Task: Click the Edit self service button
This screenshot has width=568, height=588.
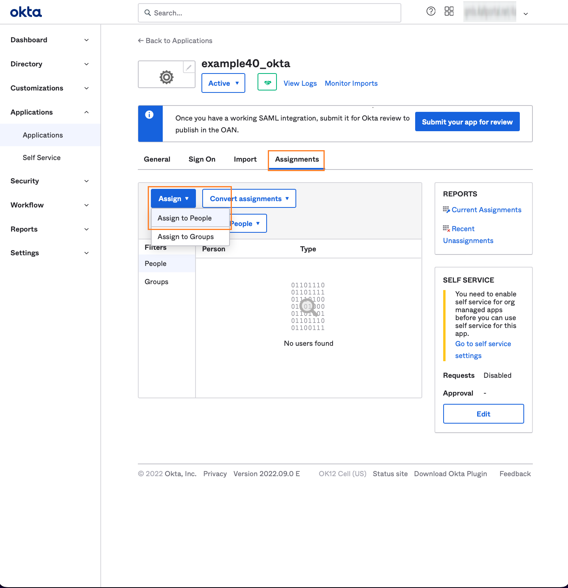Action: [483, 414]
